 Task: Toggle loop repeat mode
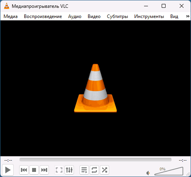click(x=94, y=170)
